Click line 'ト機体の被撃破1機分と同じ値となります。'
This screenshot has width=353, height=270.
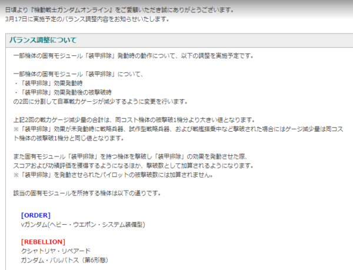tap(69, 138)
